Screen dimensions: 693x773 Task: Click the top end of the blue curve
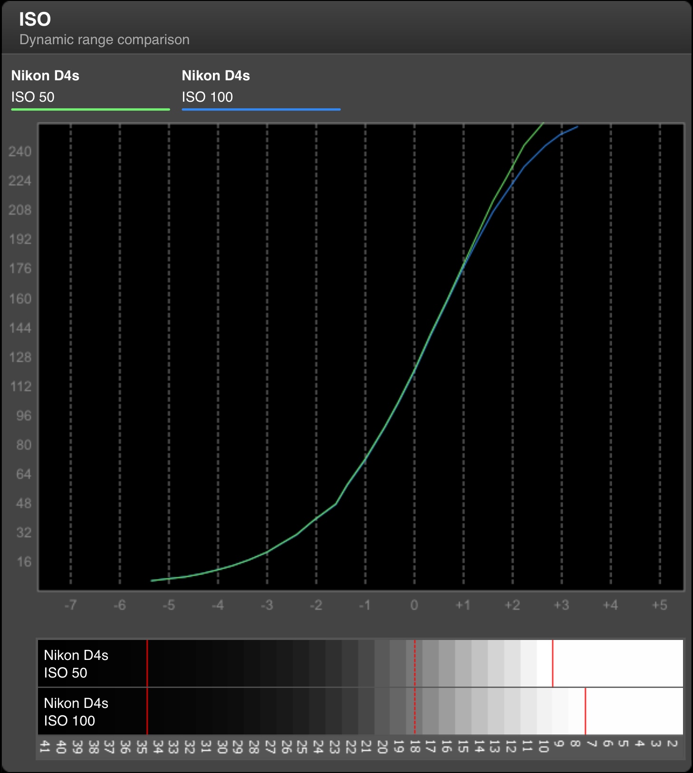click(577, 127)
